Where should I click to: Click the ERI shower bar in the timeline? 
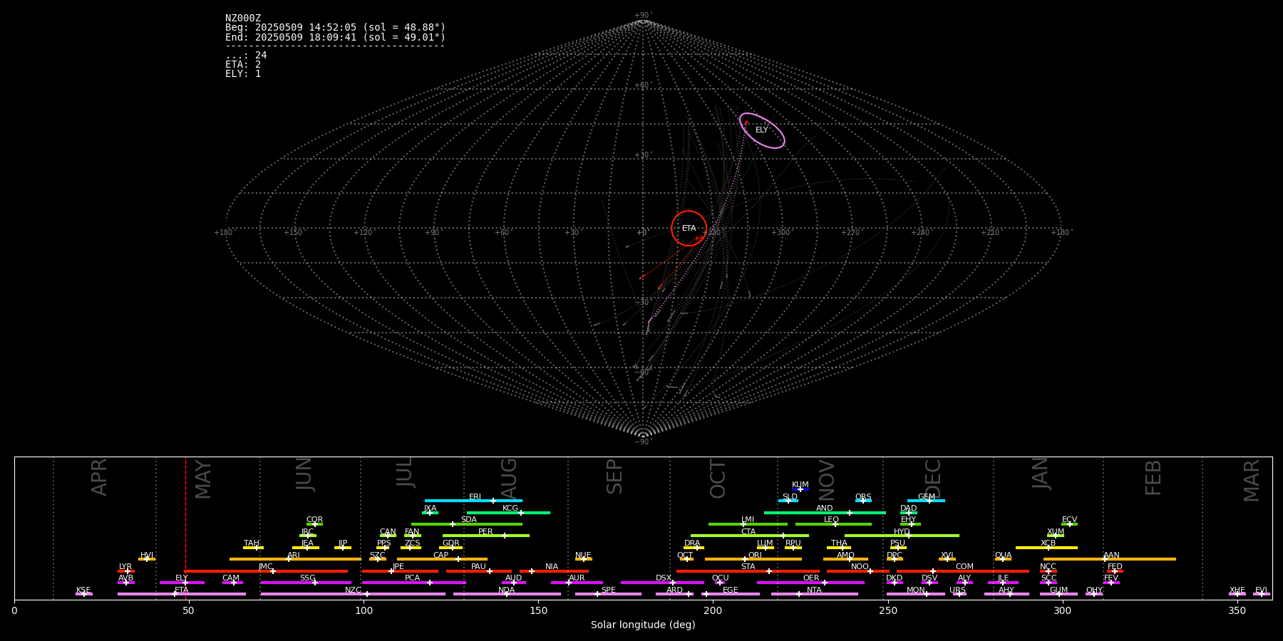pos(473,501)
